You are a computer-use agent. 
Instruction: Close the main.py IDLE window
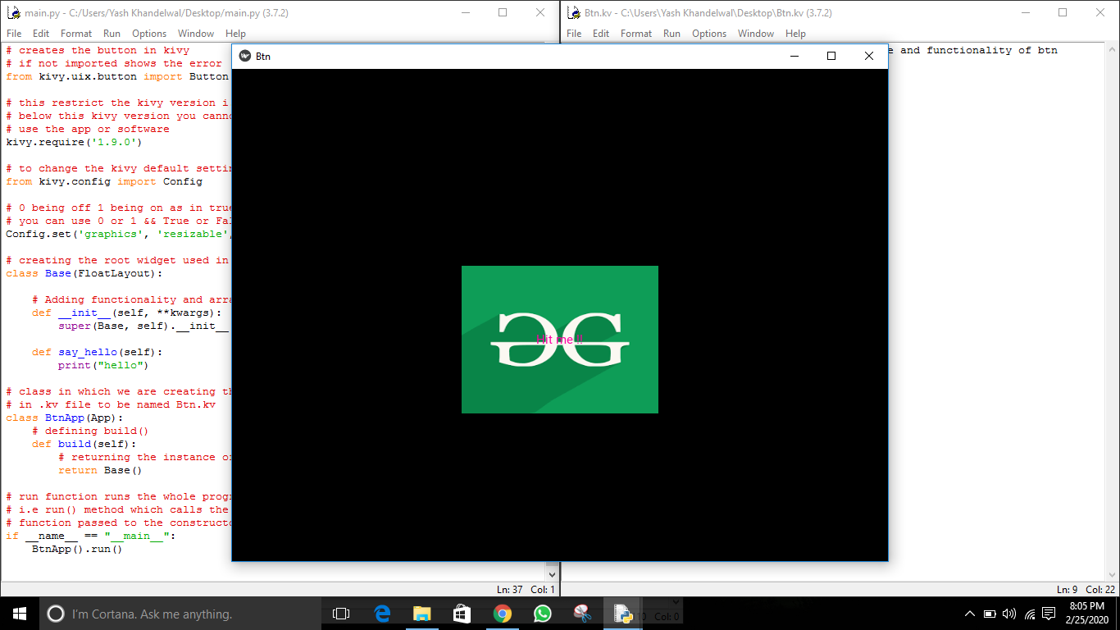click(540, 12)
